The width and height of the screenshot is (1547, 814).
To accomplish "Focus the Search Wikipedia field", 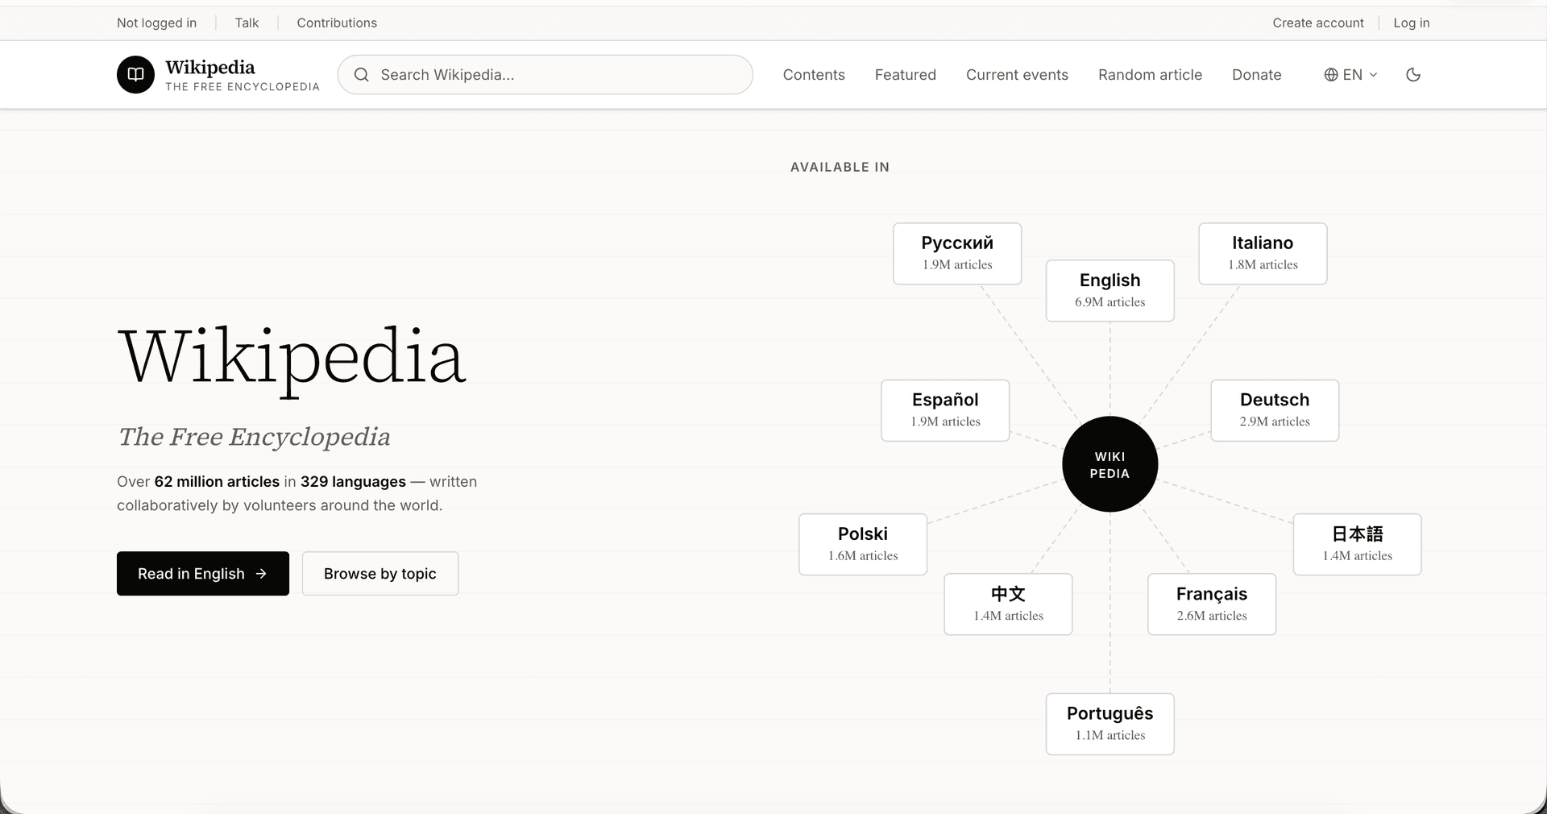I will click(x=545, y=75).
